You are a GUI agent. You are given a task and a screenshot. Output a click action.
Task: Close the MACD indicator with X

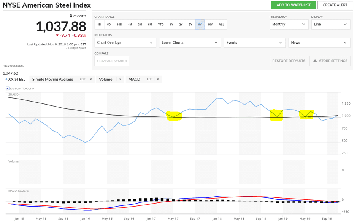tap(158, 79)
